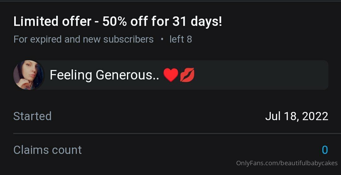Click the profile avatar thumbnail
341x175 pixels.
click(x=29, y=75)
